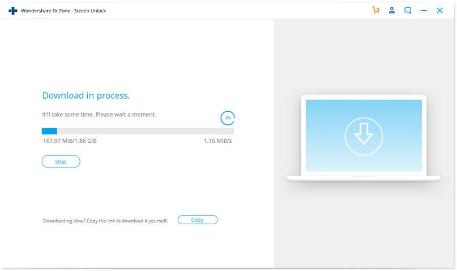This screenshot has width=457, height=271.
Task: Stop the firmware download
Action: (x=61, y=161)
